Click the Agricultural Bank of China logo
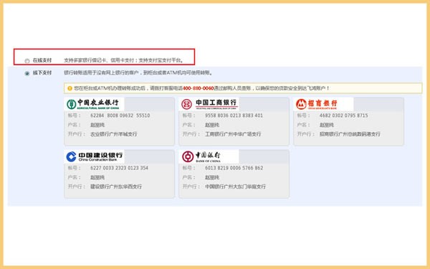The height and width of the screenshot is (269, 430). (93, 104)
